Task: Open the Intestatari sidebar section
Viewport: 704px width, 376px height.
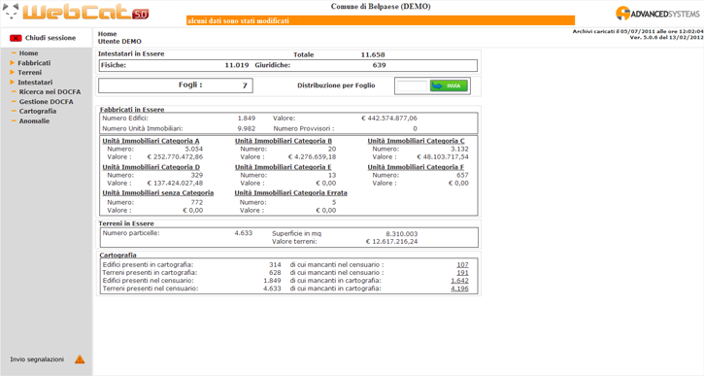Action: [x=35, y=83]
